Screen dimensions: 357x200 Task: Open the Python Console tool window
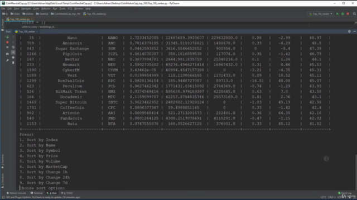16,193
